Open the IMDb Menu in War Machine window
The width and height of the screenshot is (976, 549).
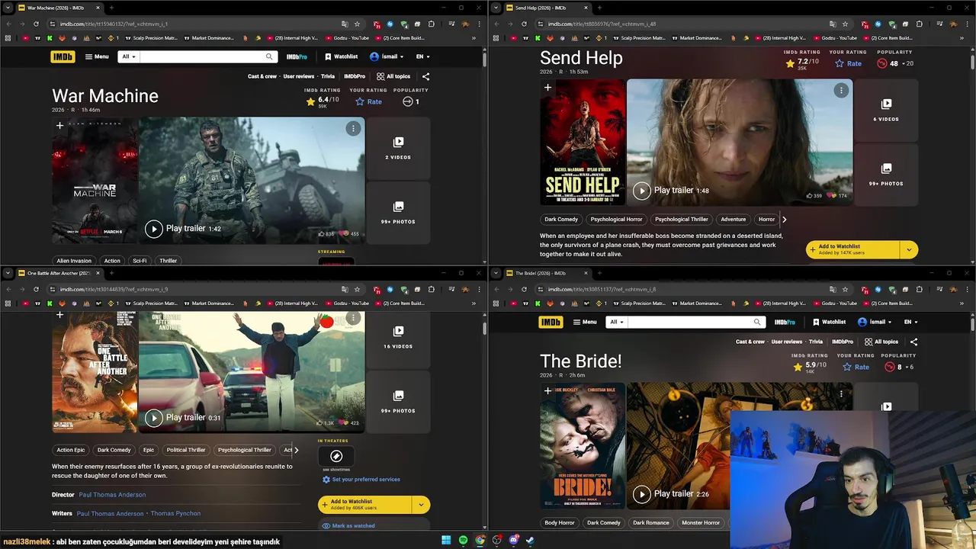click(x=97, y=56)
